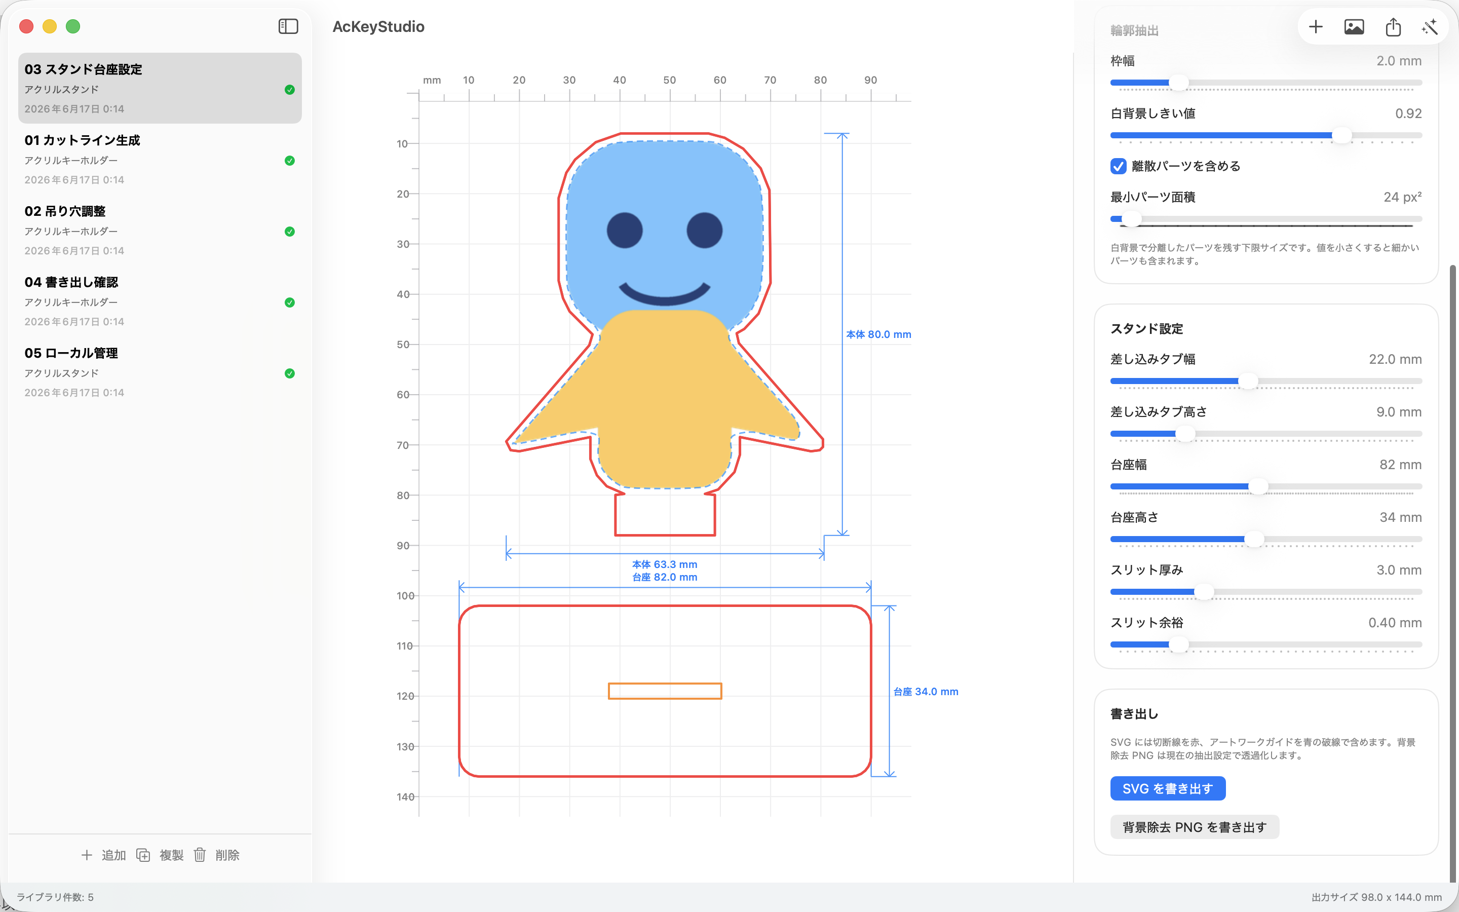Click 出力サイズ 98.0 x 144.0 mm status
Image resolution: width=1459 pixels, height=912 pixels.
[x=1376, y=897]
